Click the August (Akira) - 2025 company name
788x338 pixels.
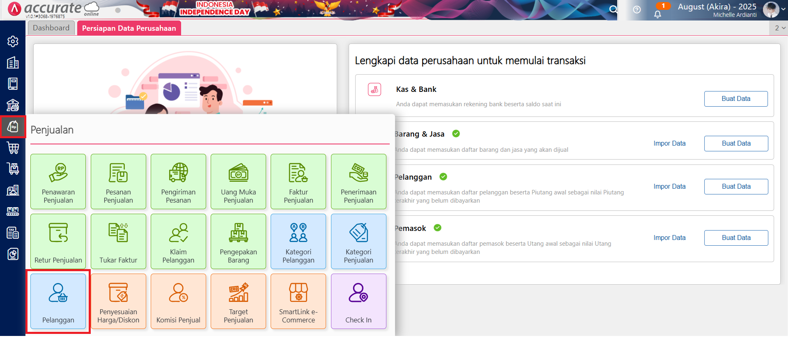click(717, 7)
